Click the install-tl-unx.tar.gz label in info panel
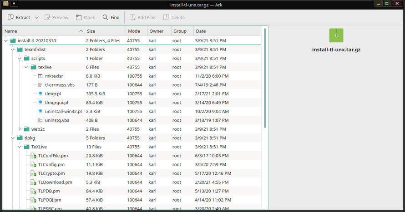405x212 pixels. coord(336,50)
